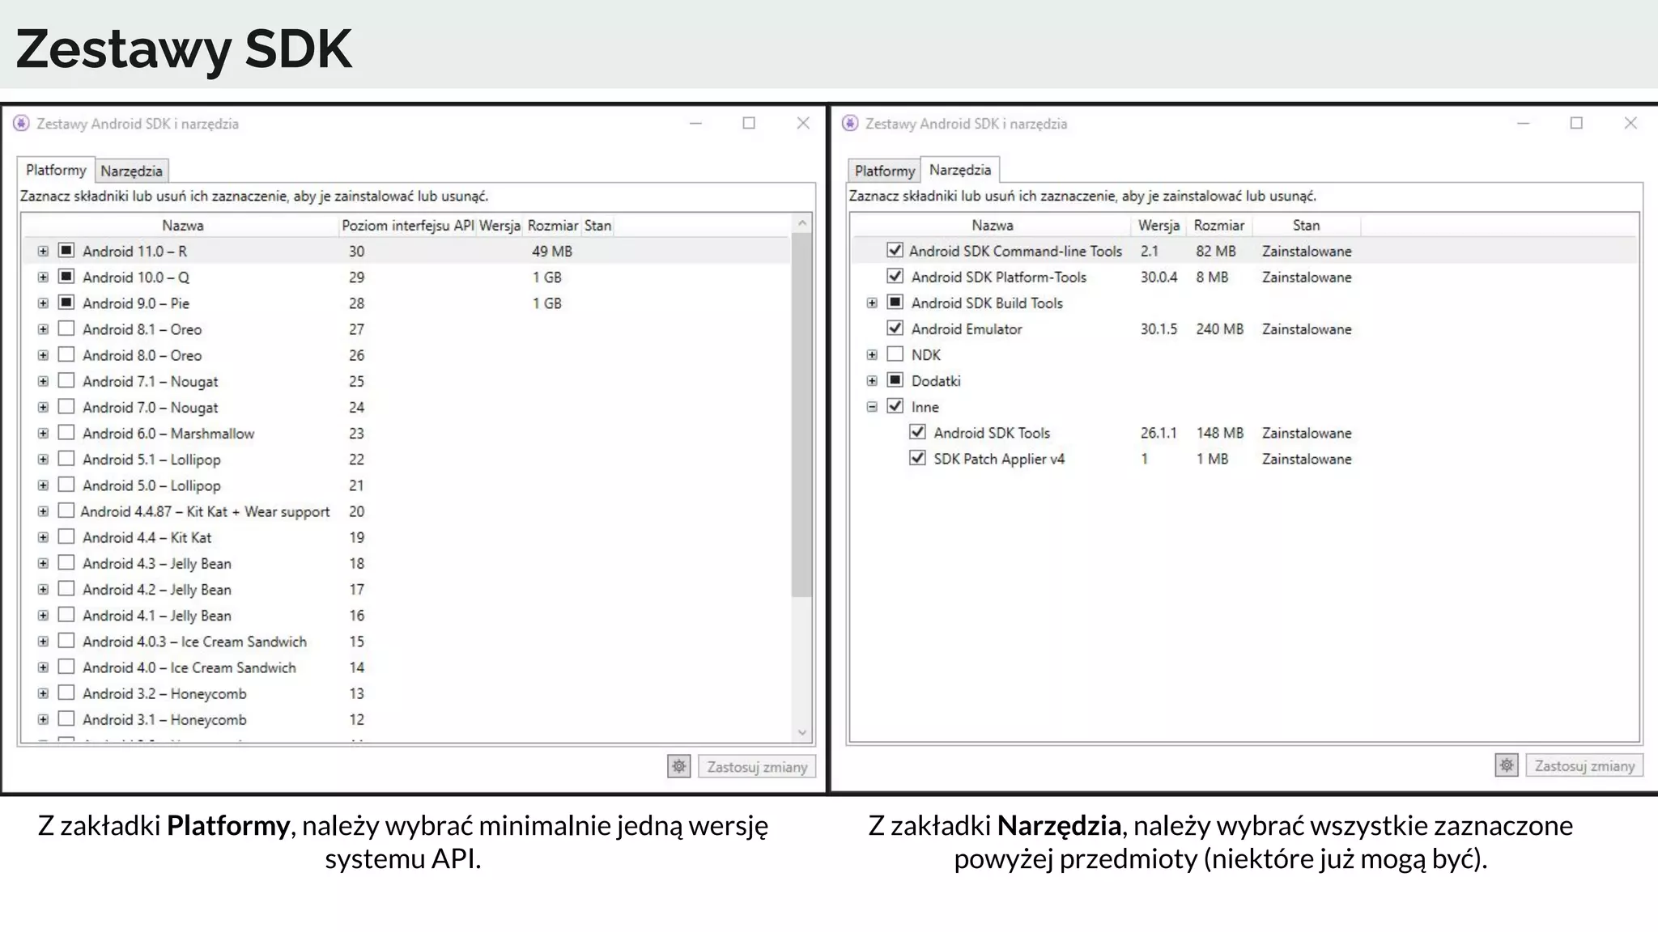Uncheck Android SDK Command-line Tools

tap(895, 250)
